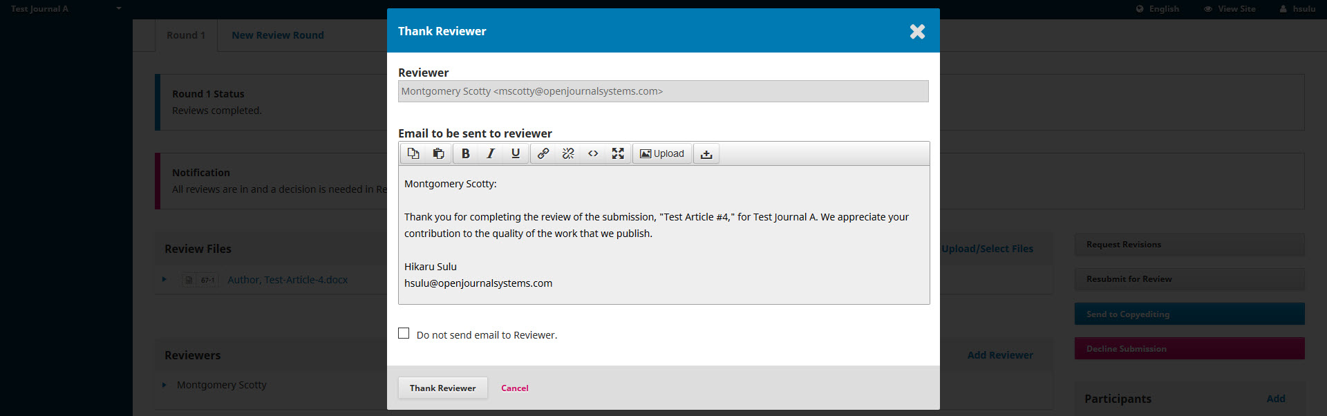This screenshot has width=1327, height=416.
Task: Click the Upload image toolbar button
Action: pyautogui.click(x=662, y=153)
